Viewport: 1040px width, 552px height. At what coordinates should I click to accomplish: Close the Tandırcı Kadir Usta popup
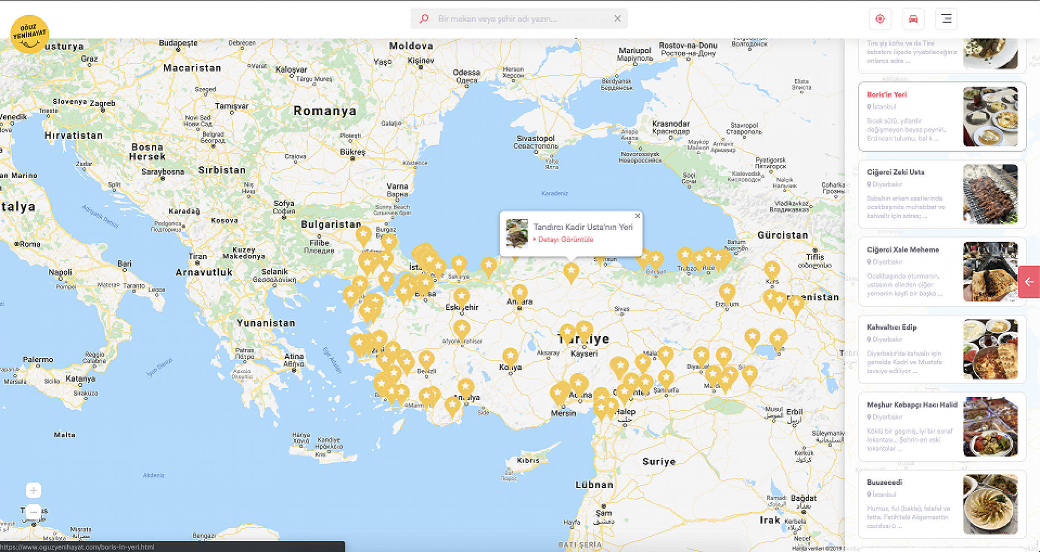pyautogui.click(x=637, y=216)
